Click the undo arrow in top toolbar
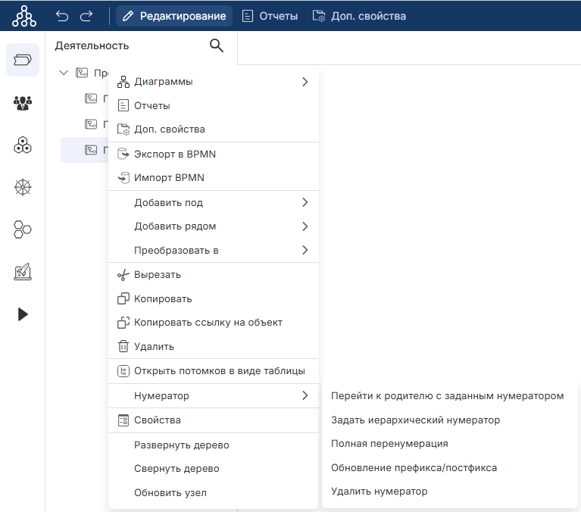 click(63, 16)
